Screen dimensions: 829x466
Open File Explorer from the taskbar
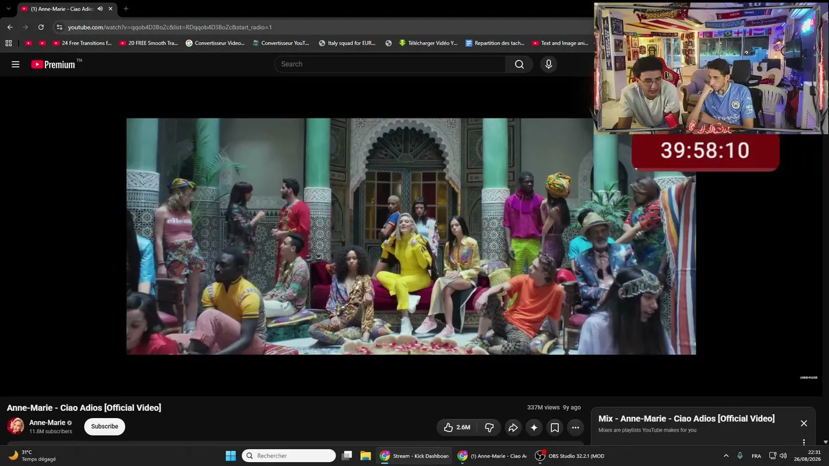tap(365, 456)
